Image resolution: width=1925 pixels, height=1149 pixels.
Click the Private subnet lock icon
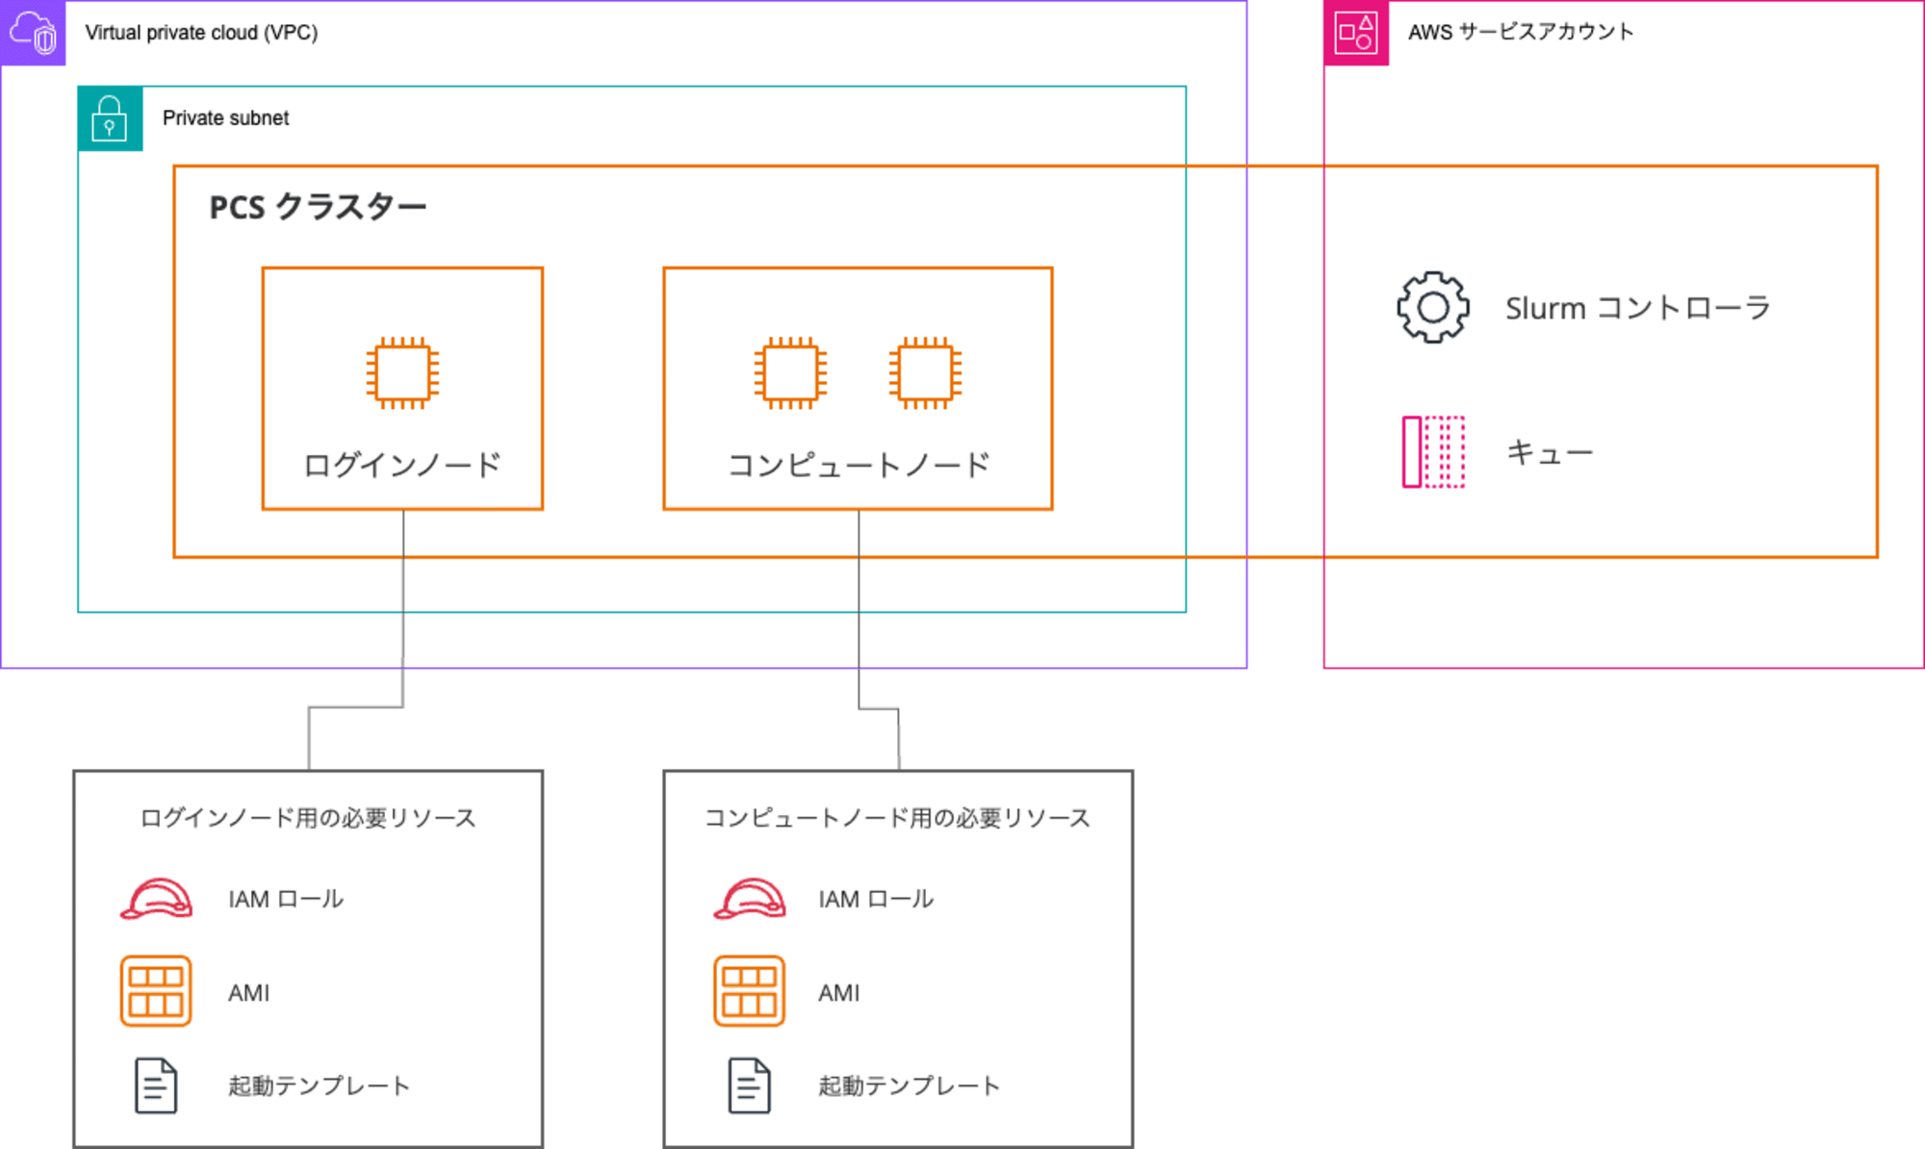click(x=110, y=118)
